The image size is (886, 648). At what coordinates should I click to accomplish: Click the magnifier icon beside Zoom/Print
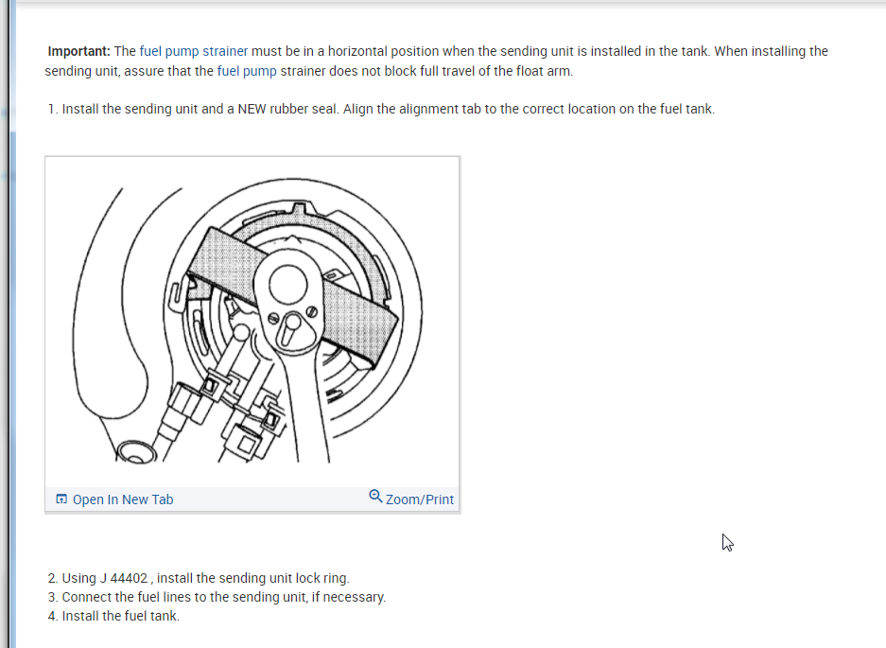click(x=375, y=497)
